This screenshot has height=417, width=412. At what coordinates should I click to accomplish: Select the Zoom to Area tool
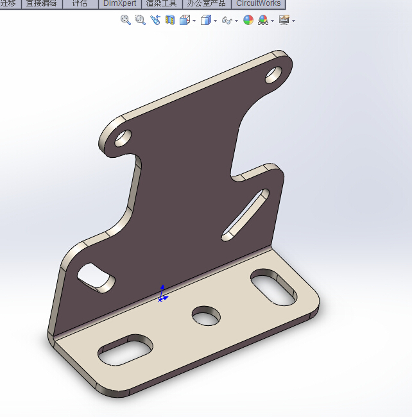pyautogui.click(x=140, y=20)
